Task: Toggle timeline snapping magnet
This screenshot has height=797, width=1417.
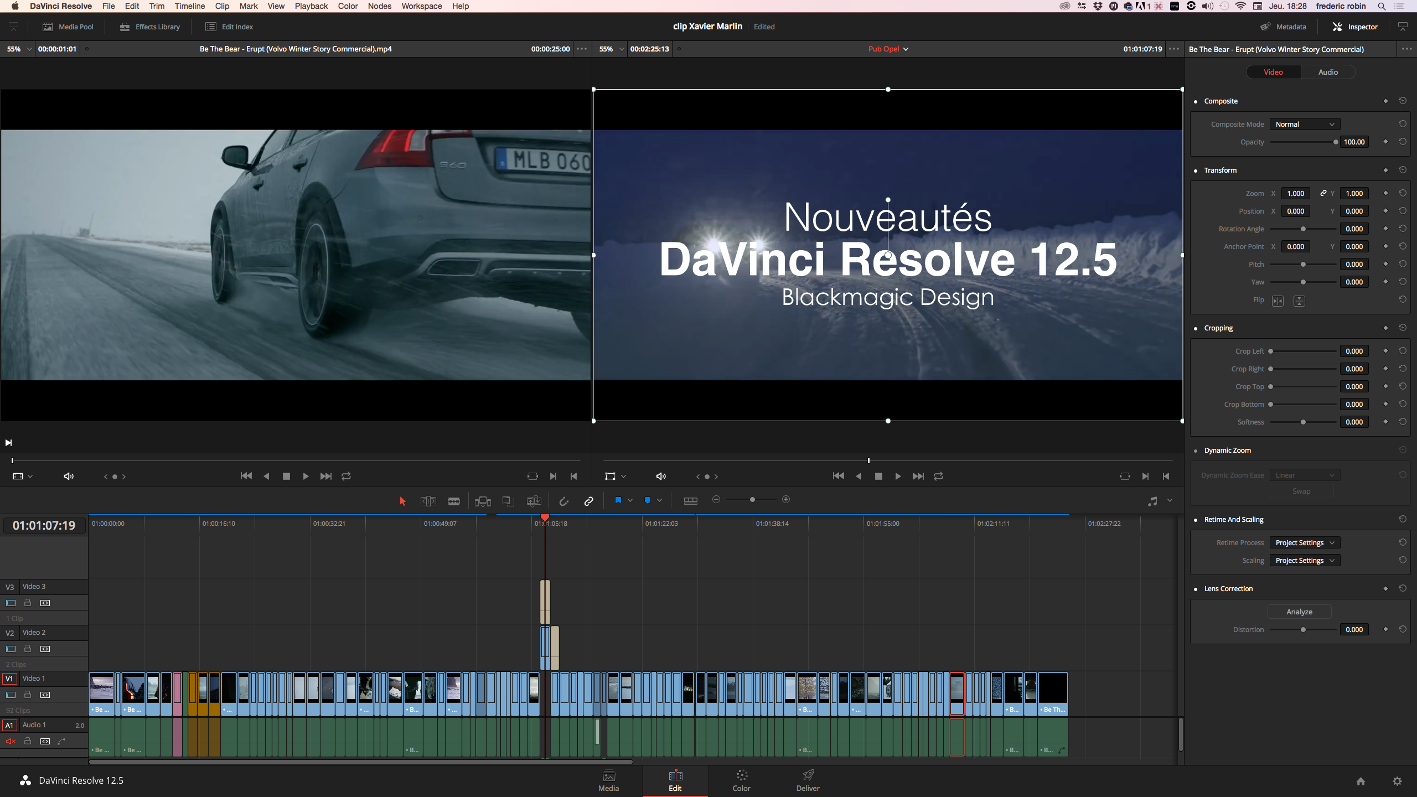Action: point(563,501)
